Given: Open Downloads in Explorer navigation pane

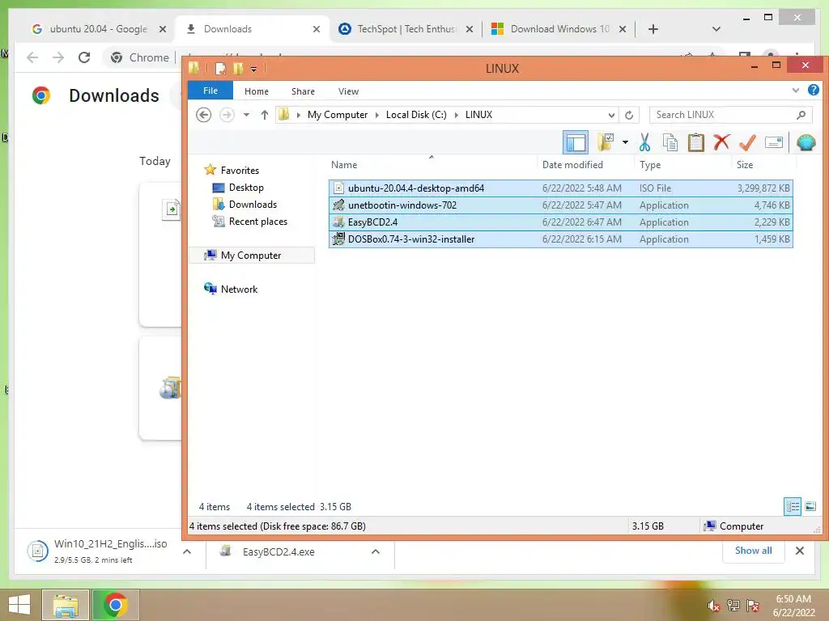Looking at the screenshot, I should point(253,205).
